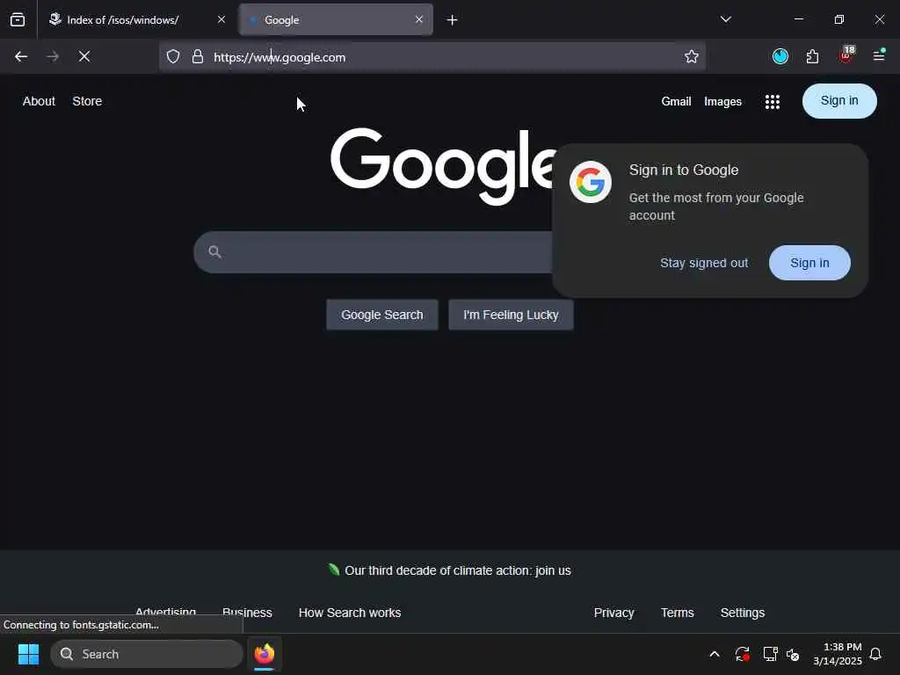Screen dimensions: 900x675
Task: Open a new tab with plus button
Action: 453,20
